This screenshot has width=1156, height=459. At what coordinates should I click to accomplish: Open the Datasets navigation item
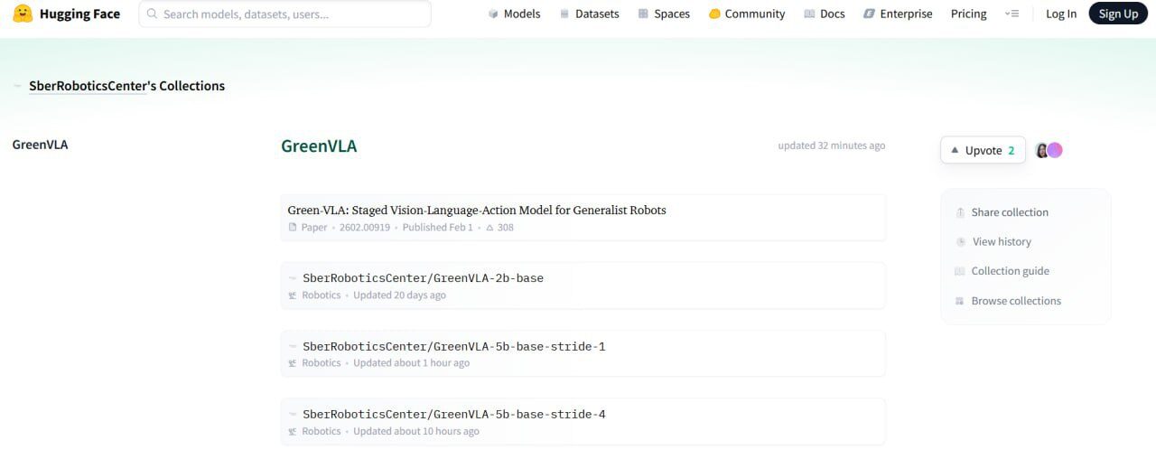click(x=589, y=14)
